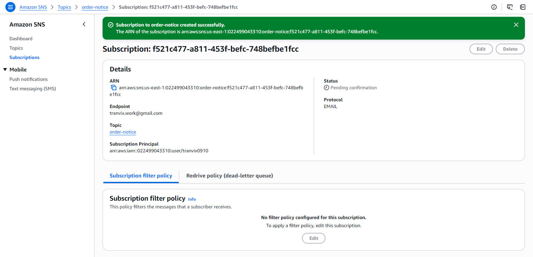Click the subscription ID page heading
The height and width of the screenshot is (257, 533).
pyautogui.click(x=200, y=49)
